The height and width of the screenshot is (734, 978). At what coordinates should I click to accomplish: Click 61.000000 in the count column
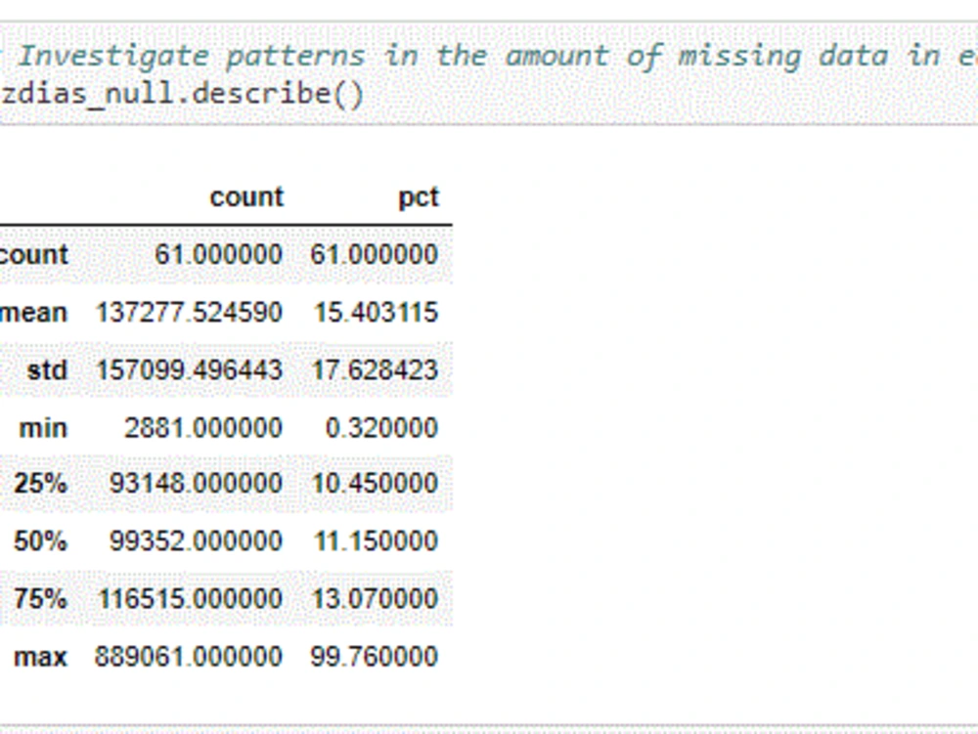(x=218, y=254)
